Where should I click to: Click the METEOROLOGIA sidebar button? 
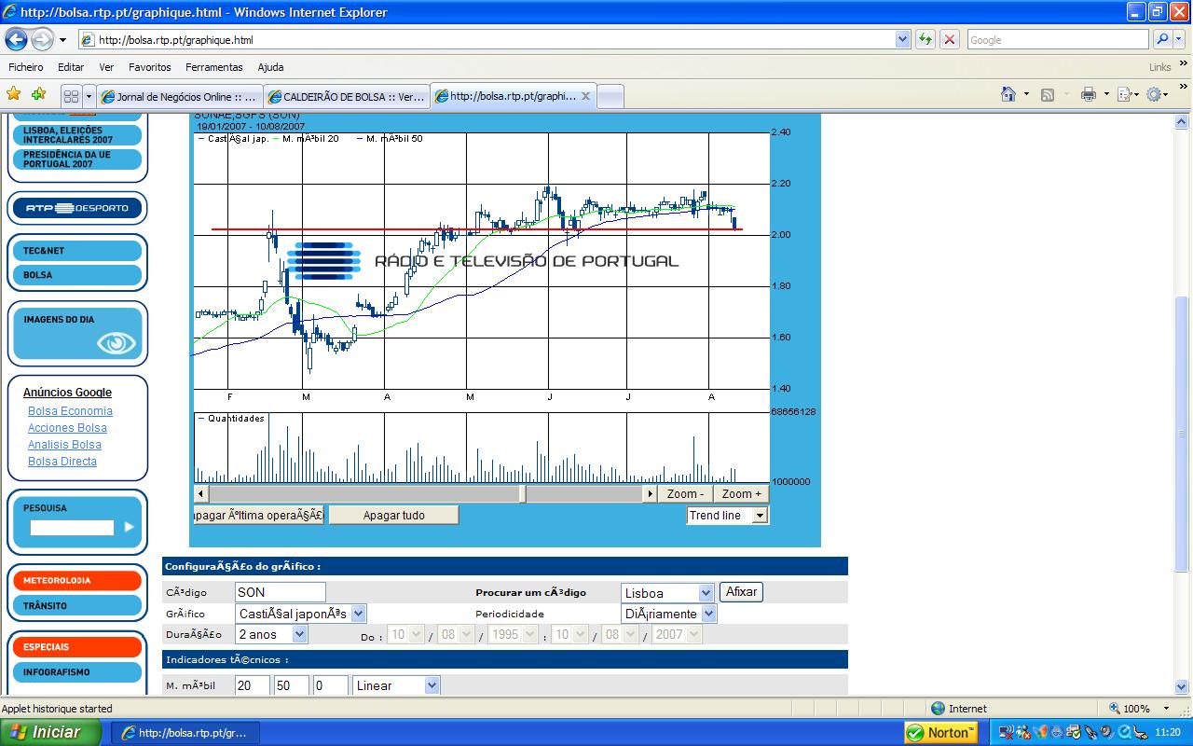pyautogui.click(x=76, y=580)
